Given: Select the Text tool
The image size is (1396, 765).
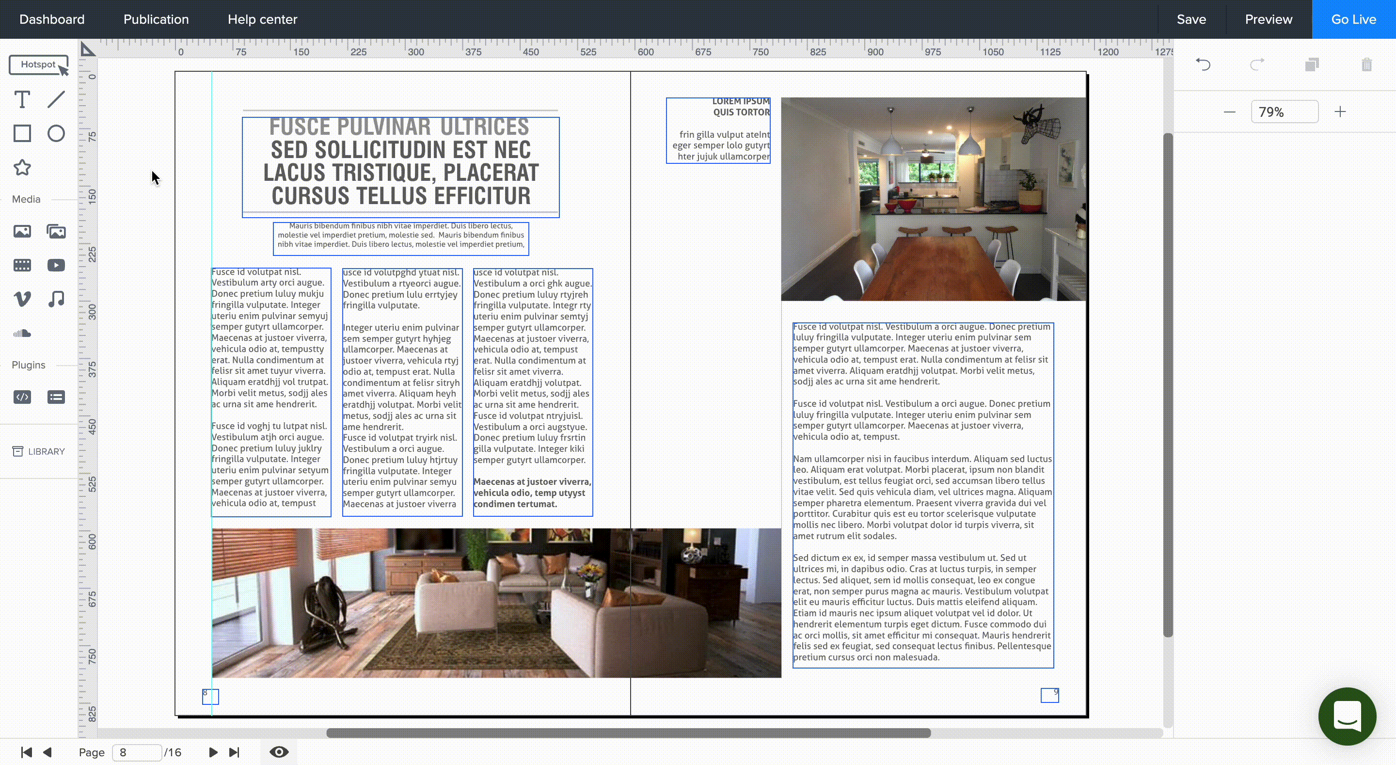Looking at the screenshot, I should pos(22,100).
